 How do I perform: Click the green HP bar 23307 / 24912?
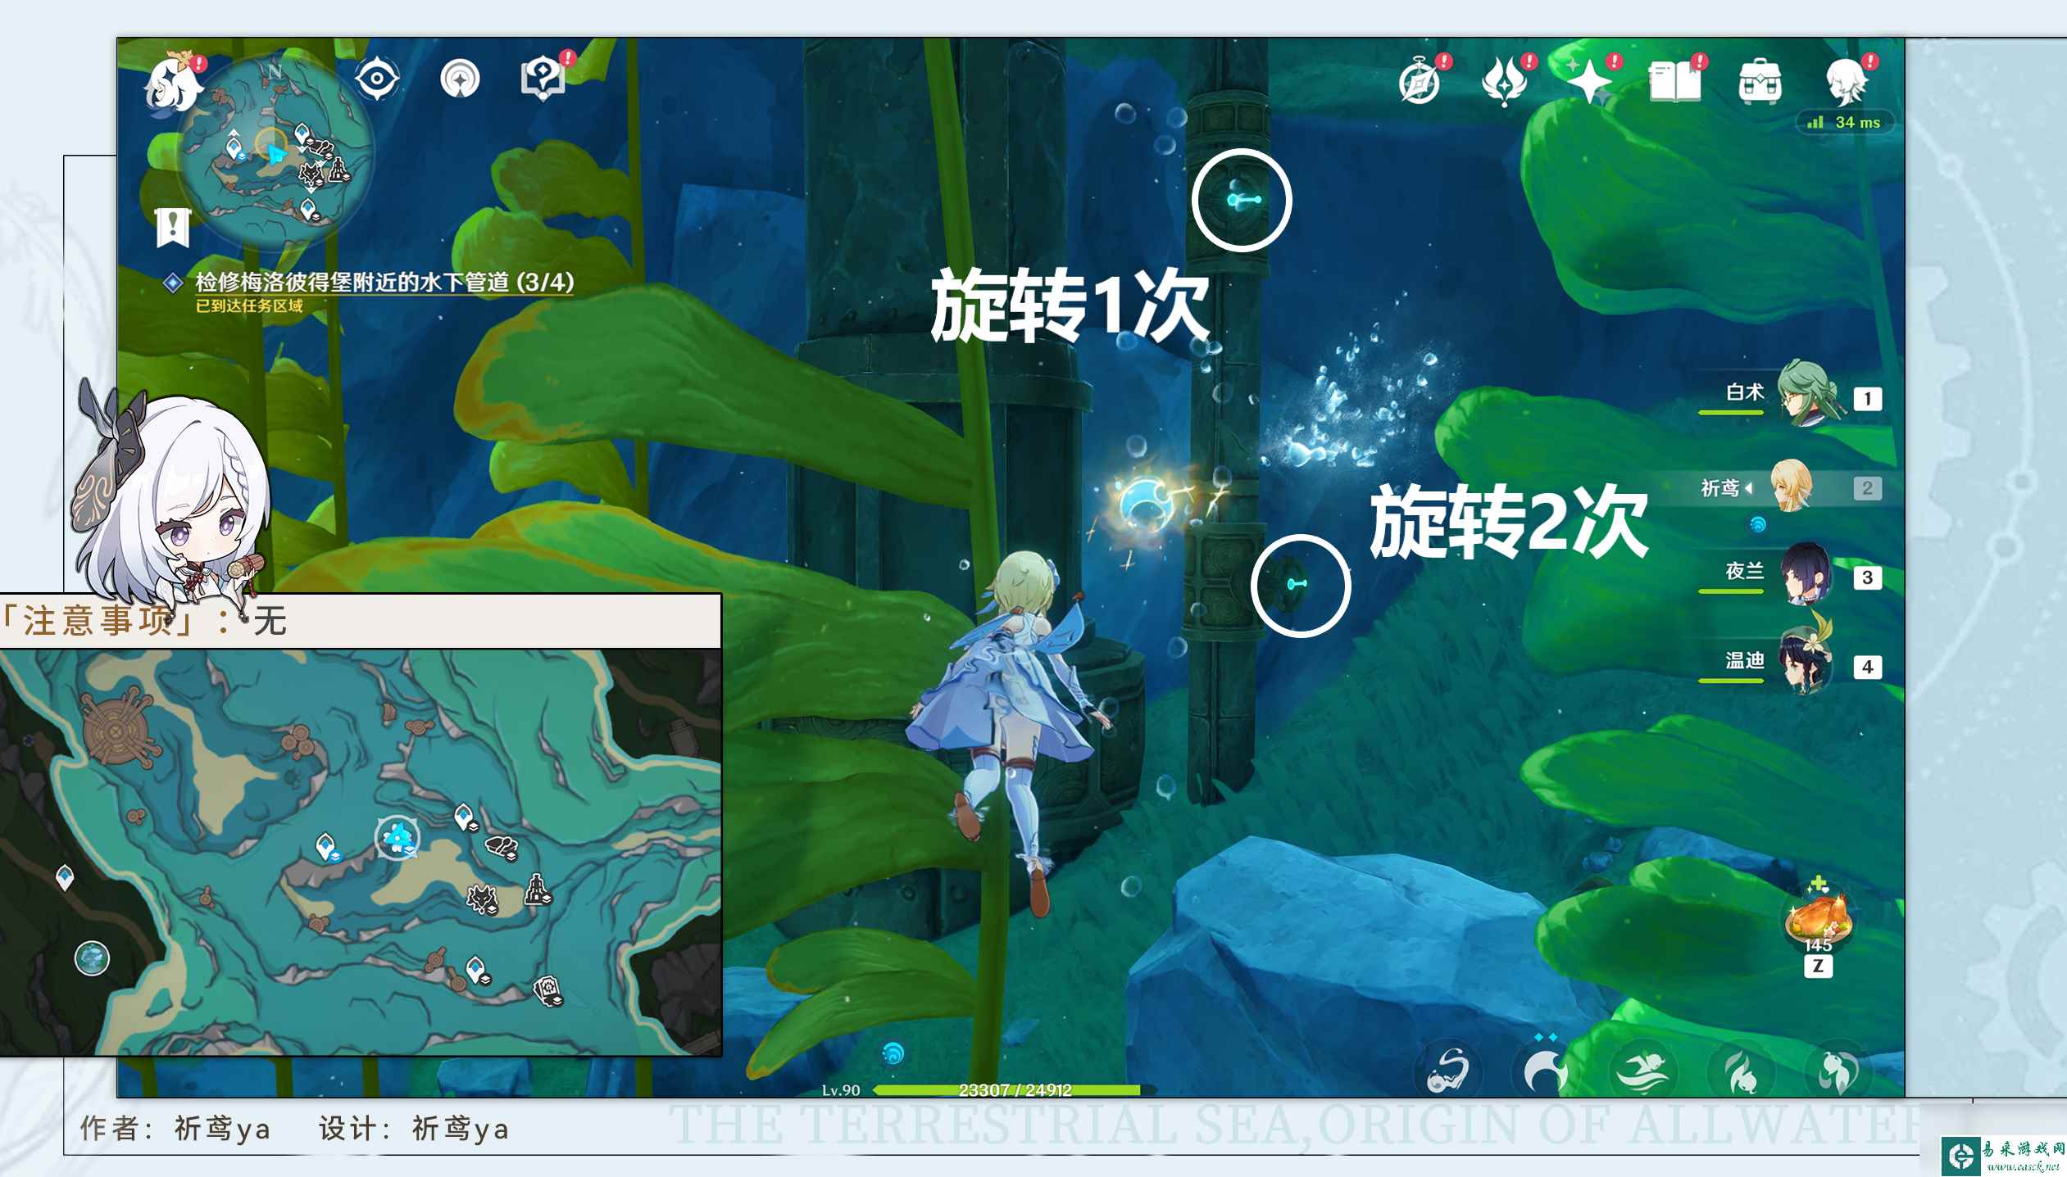click(x=1015, y=1090)
